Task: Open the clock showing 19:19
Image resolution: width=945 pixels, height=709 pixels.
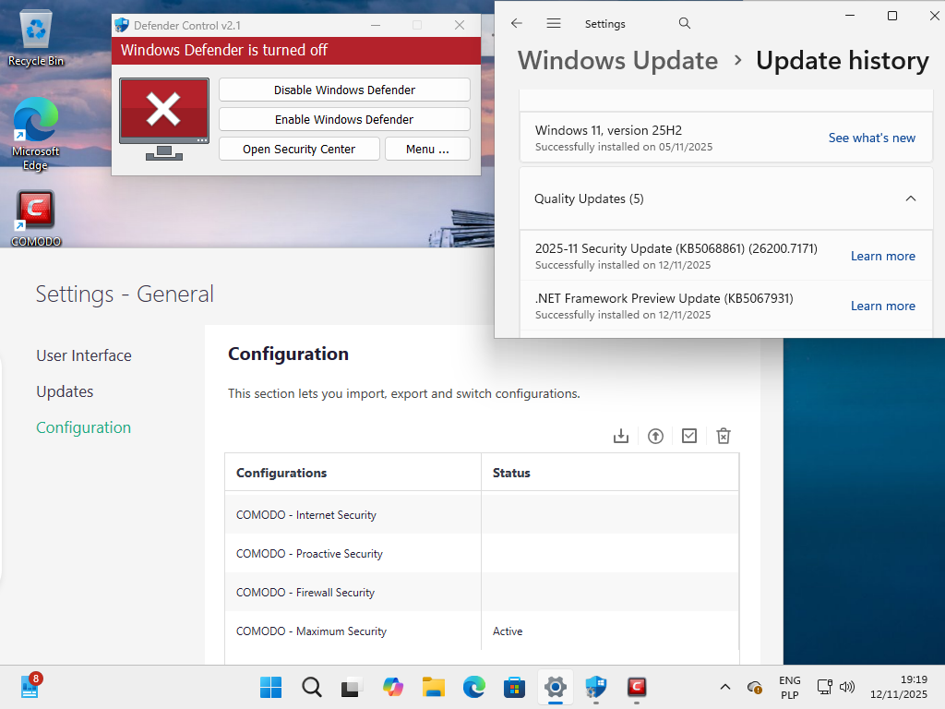Action: click(899, 687)
